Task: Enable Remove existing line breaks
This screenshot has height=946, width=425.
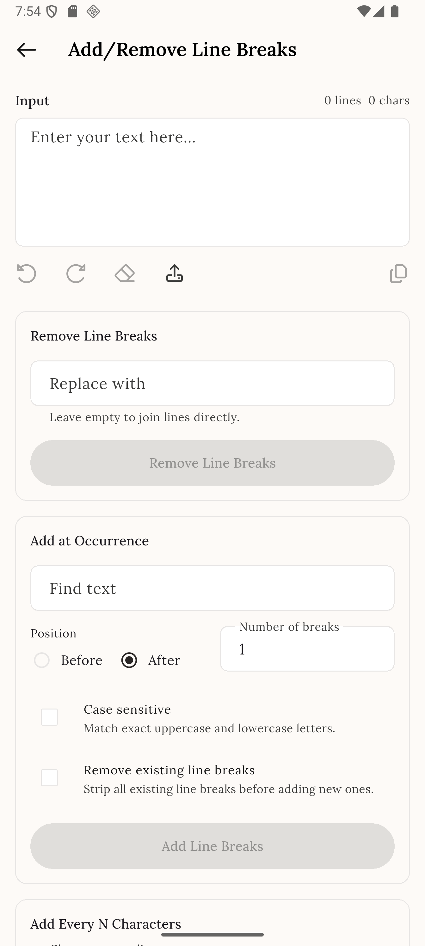Action: coord(50,778)
